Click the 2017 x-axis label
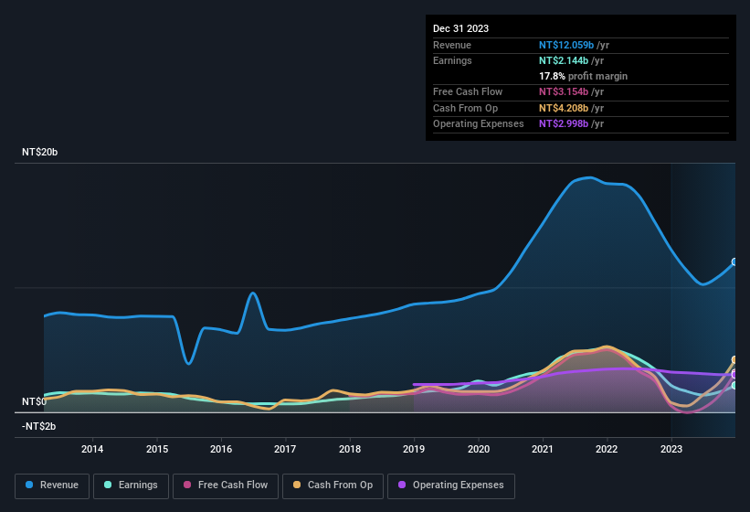This screenshot has height=512, width=750. tap(285, 449)
